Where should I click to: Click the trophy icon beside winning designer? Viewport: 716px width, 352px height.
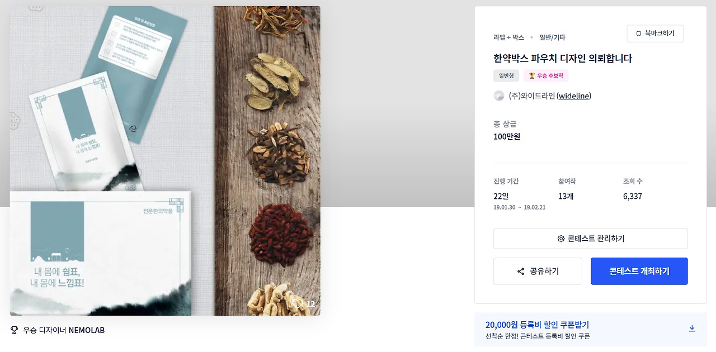15,330
